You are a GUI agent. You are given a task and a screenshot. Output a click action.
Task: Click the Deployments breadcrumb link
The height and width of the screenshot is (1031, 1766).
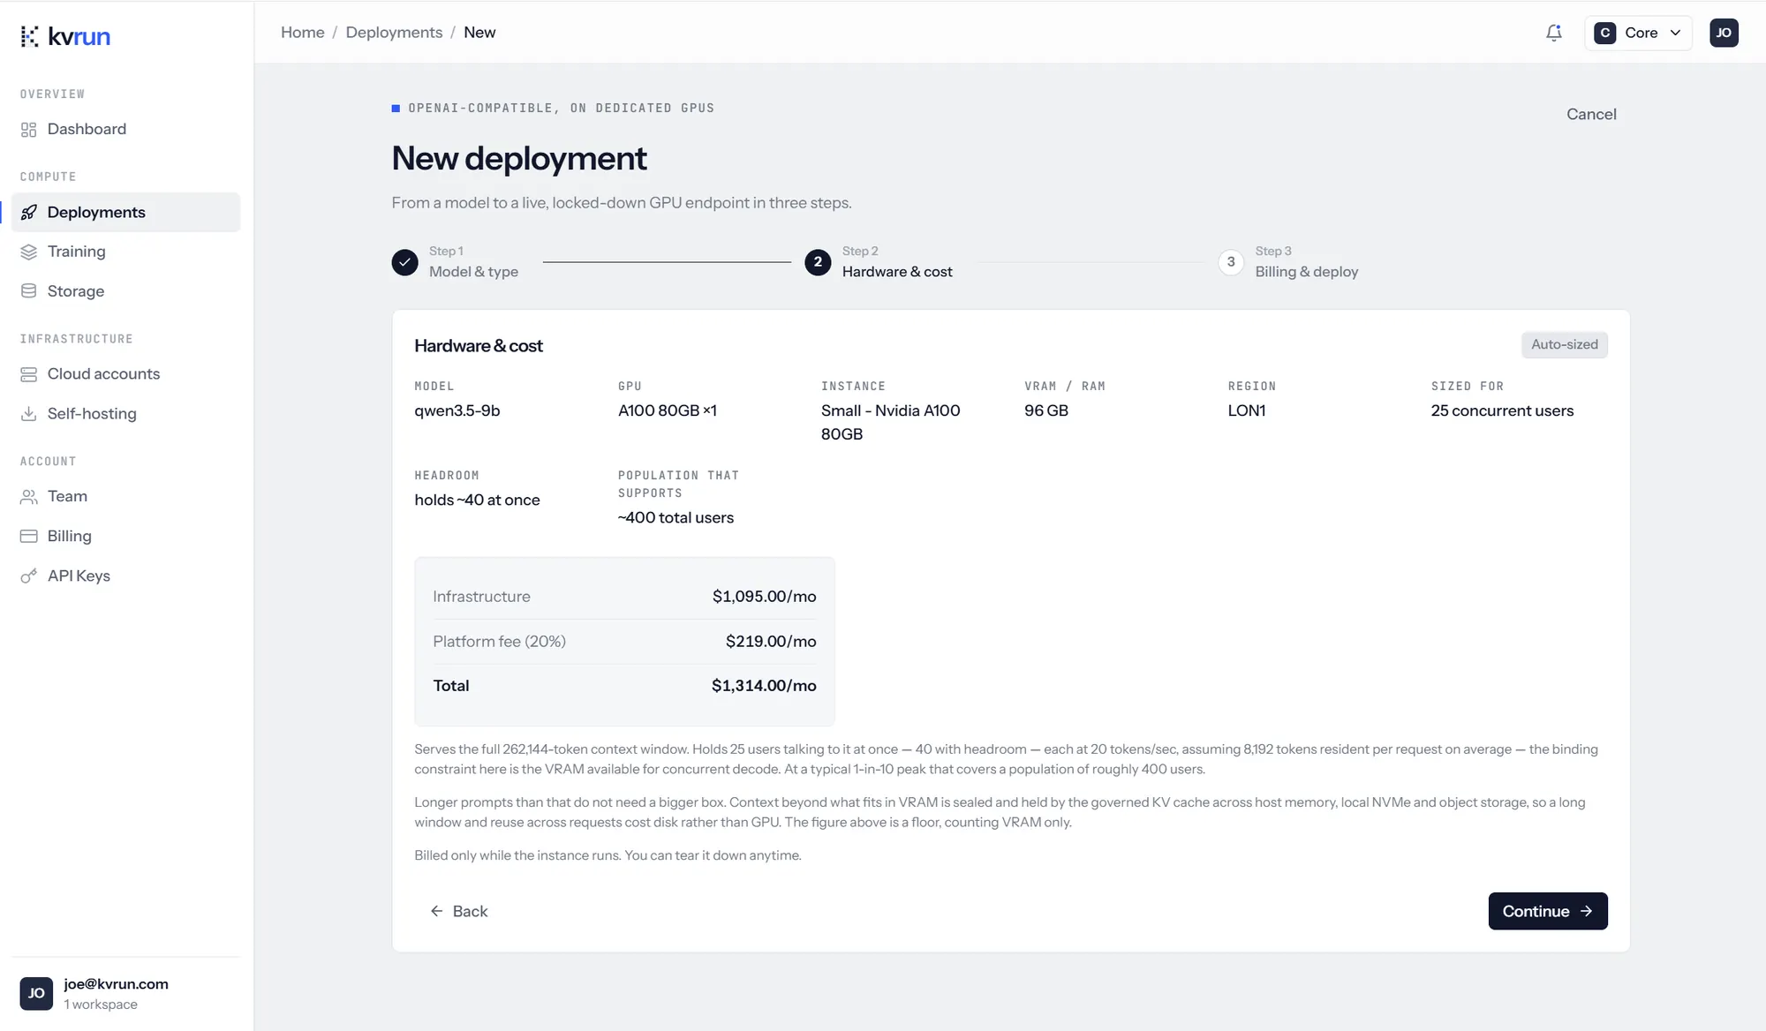tap(394, 33)
